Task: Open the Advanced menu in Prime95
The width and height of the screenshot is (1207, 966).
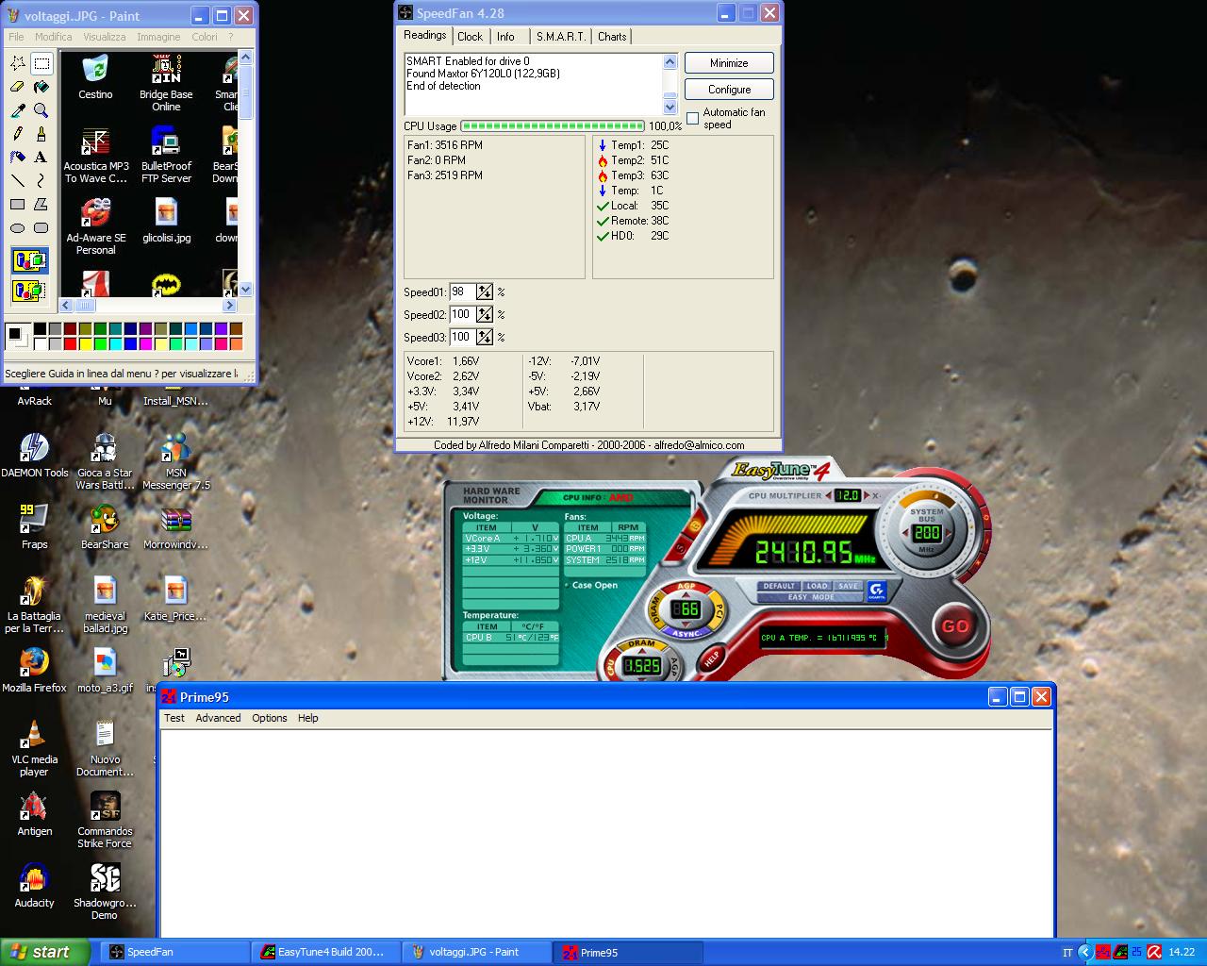Action: (218, 718)
